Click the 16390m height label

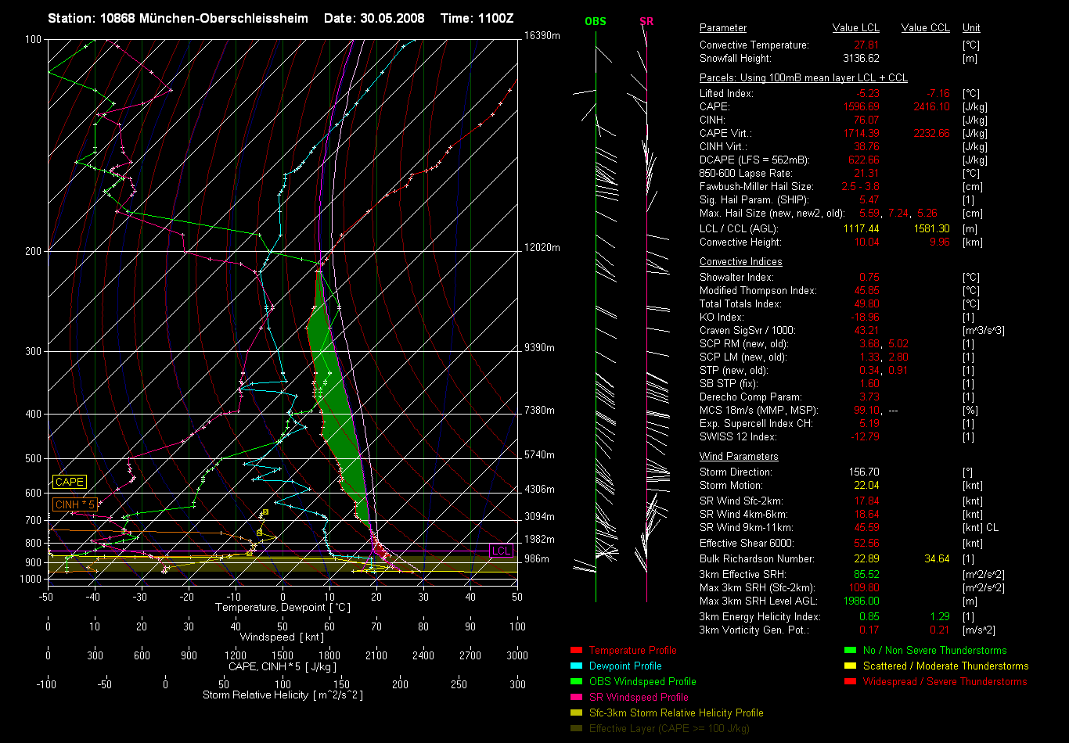(x=542, y=36)
